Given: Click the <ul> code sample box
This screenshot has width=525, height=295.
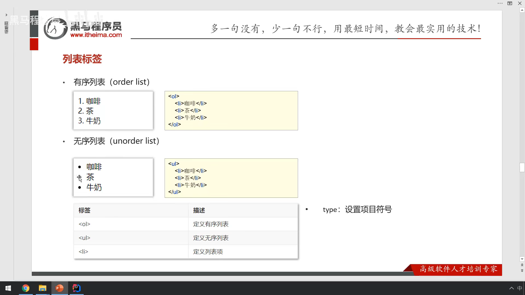Looking at the screenshot, I should point(231,178).
